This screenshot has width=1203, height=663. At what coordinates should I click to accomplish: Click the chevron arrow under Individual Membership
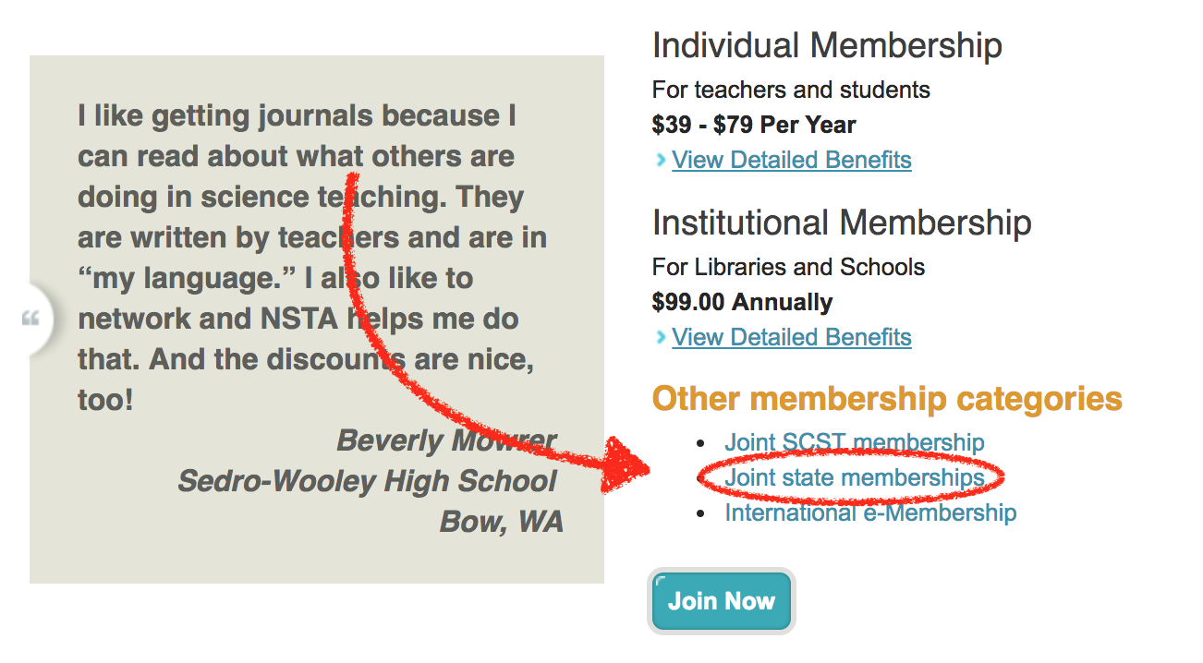point(660,161)
